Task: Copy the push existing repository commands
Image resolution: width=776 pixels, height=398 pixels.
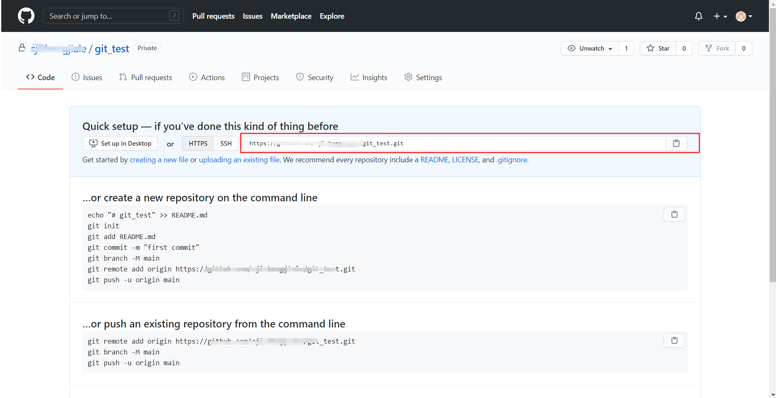Action: click(674, 340)
